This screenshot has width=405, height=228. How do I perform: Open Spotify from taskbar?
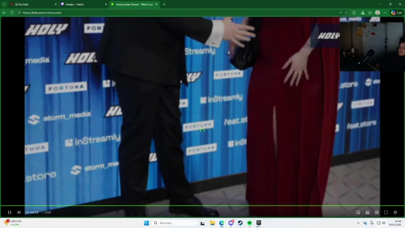pyautogui.click(x=249, y=223)
